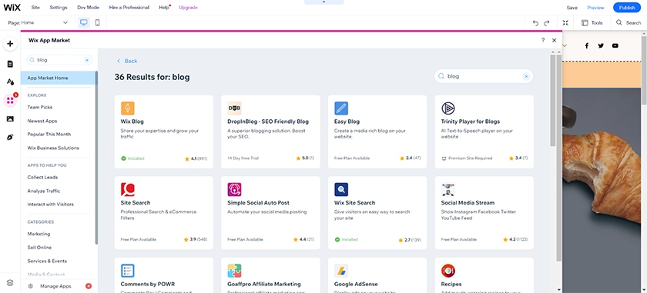Click the Recipes app icon
This screenshot has width=647, height=293.
[x=448, y=271]
